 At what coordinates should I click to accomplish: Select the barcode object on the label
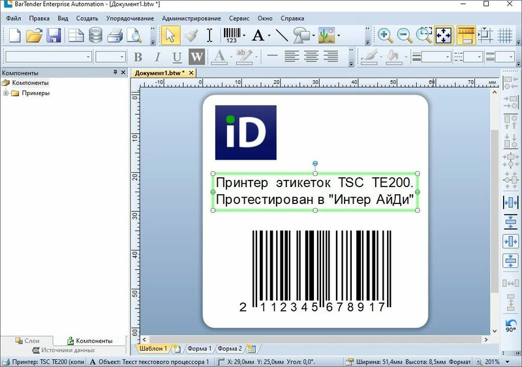(315, 267)
